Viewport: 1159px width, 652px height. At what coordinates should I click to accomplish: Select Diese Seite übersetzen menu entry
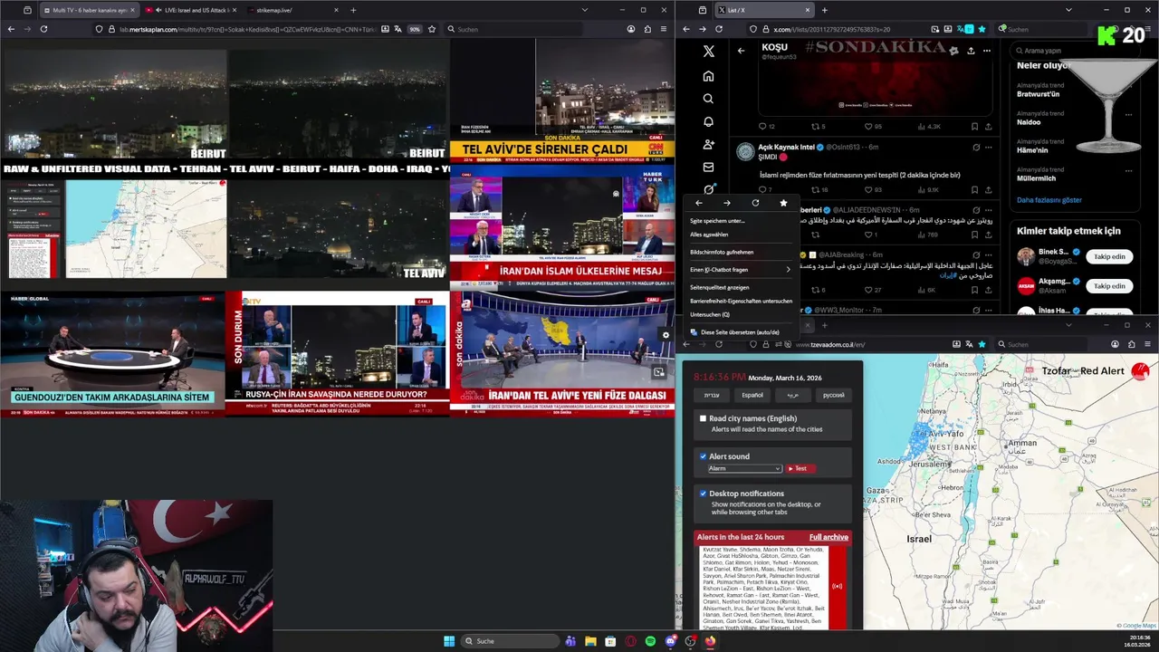point(741,332)
